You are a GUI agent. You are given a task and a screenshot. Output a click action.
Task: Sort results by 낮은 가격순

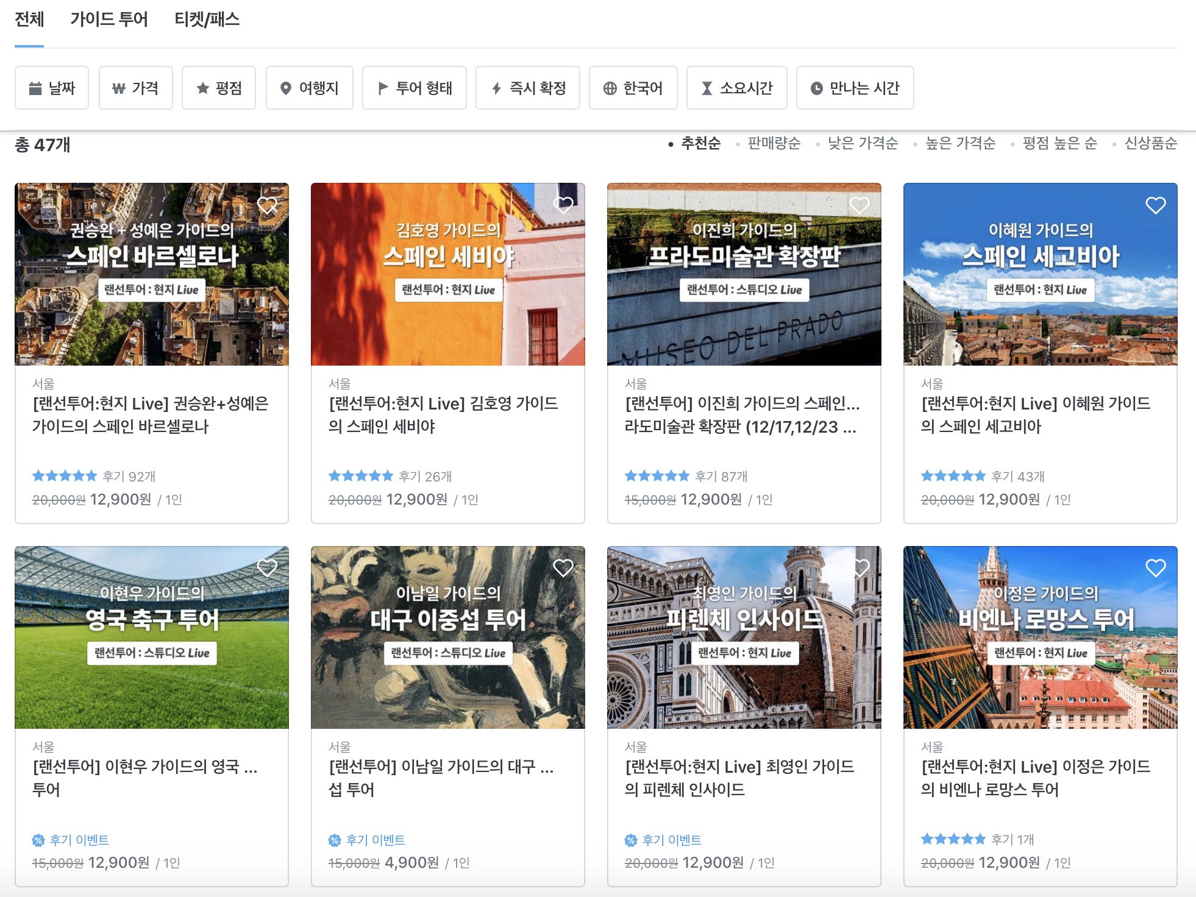[x=863, y=143]
